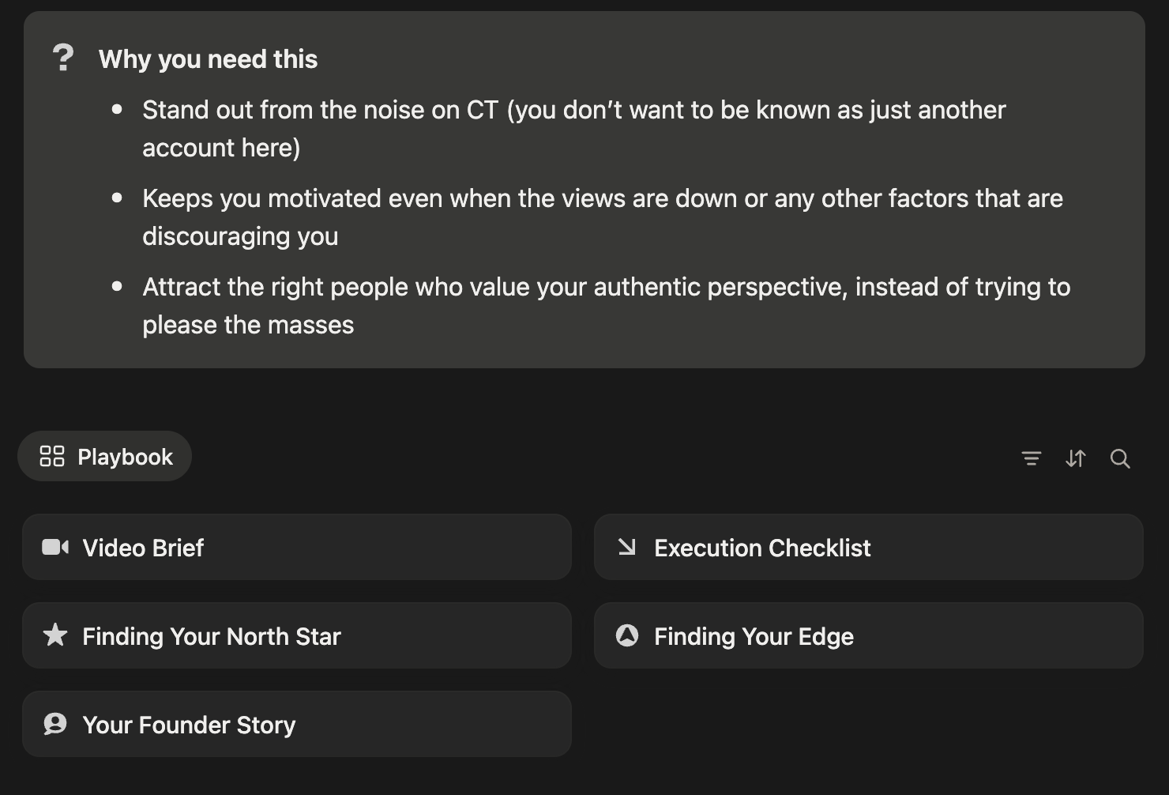Open the Your Founder Story page

point(189,725)
